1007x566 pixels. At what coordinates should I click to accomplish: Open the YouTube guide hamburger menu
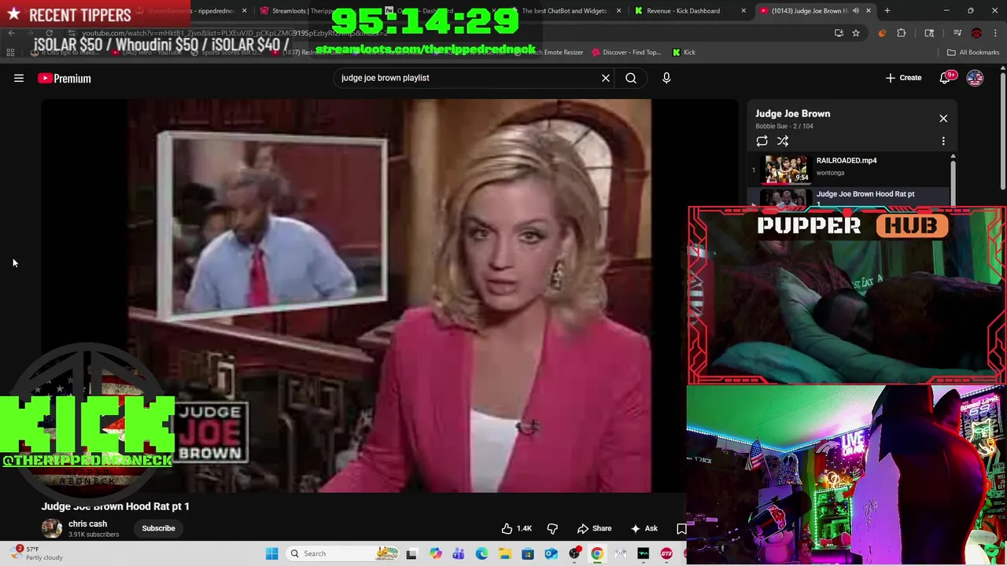point(19,78)
